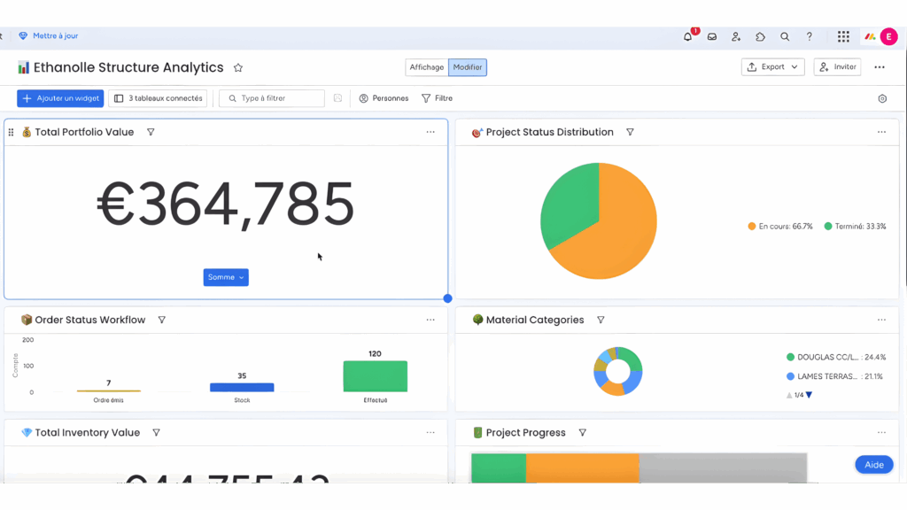The height and width of the screenshot is (510, 907).
Task: Click the invite members icon in top bar
Action: point(736,36)
